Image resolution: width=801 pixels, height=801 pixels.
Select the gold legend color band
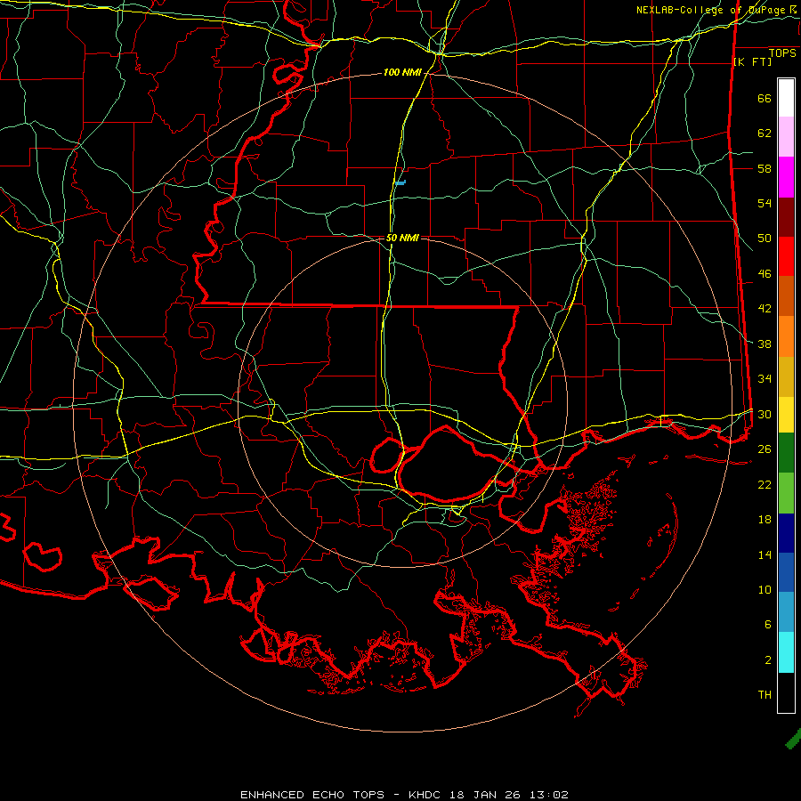coord(786,376)
